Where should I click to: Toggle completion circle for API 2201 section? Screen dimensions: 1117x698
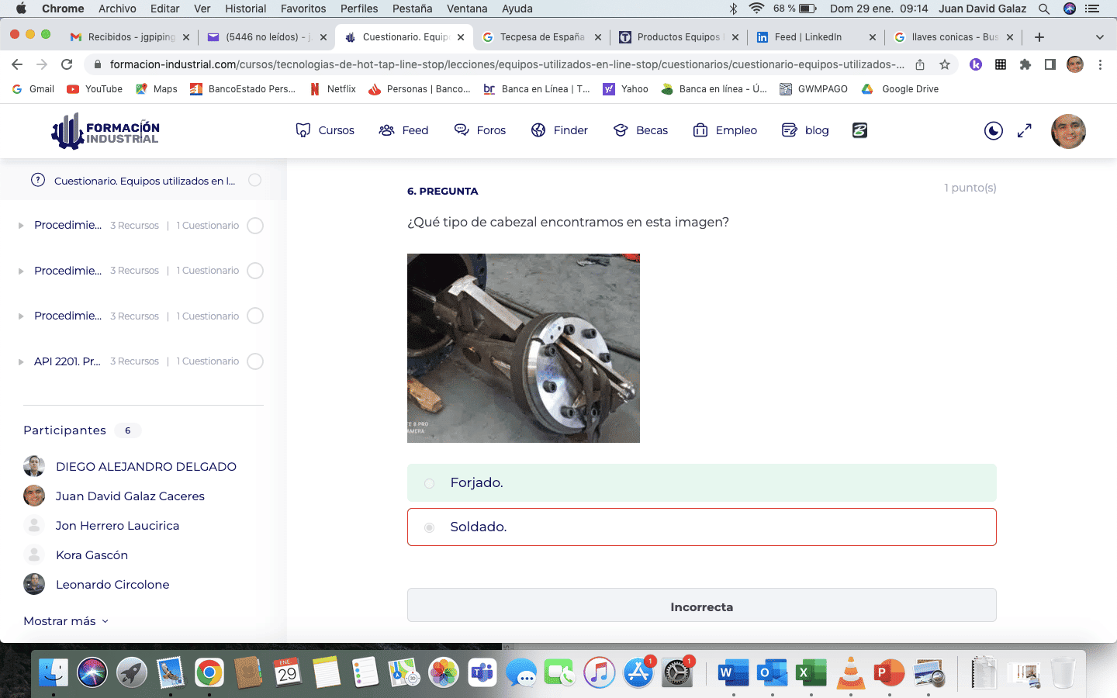[x=255, y=361]
